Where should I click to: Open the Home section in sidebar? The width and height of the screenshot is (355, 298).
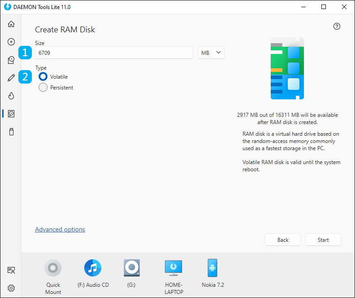point(11,24)
